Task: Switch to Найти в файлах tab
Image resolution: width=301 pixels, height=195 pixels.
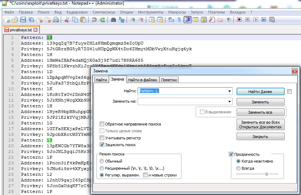Action: coord(142,80)
